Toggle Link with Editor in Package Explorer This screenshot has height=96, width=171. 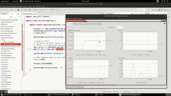coord(13,17)
